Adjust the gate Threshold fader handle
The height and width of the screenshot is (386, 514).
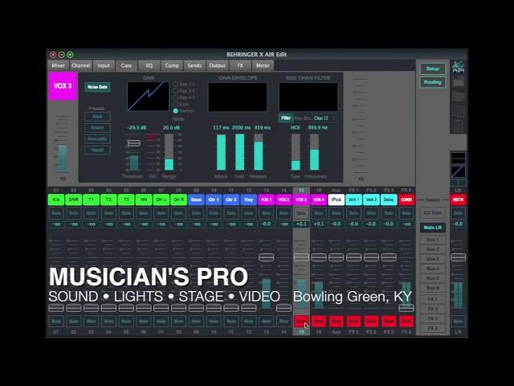pos(134,143)
